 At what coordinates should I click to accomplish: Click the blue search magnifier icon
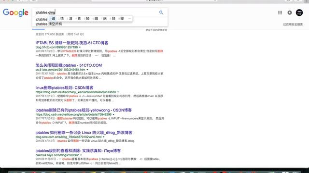(161, 12)
